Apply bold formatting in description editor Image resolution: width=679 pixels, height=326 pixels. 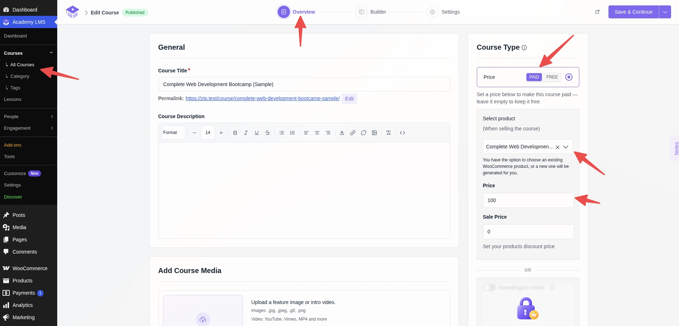(x=235, y=133)
